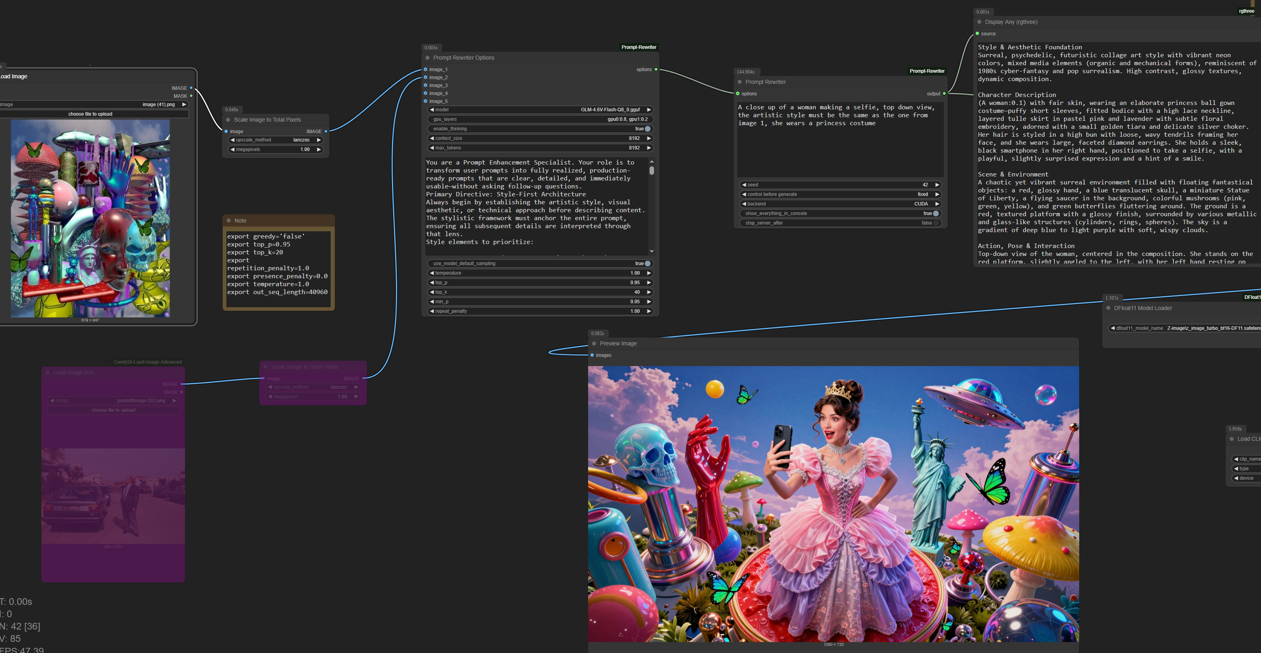The width and height of the screenshot is (1261, 653).
Task: Collapse the Prompt Rewriter Options node dot
Action: (x=427, y=58)
